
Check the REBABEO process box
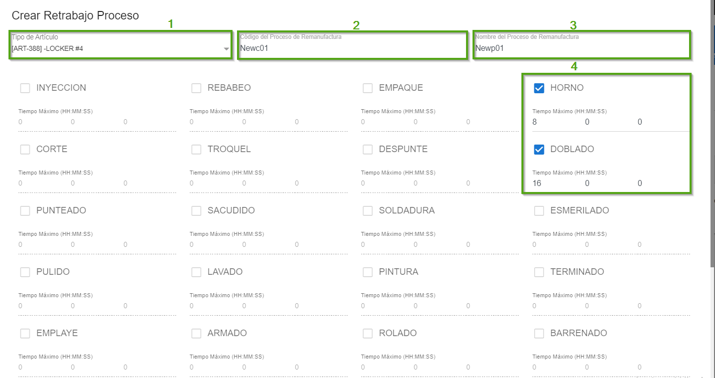coord(197,88)
